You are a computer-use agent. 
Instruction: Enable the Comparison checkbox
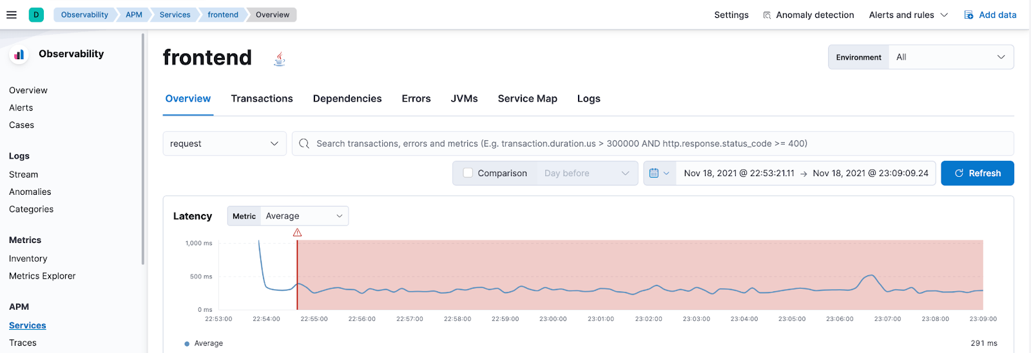468,173
